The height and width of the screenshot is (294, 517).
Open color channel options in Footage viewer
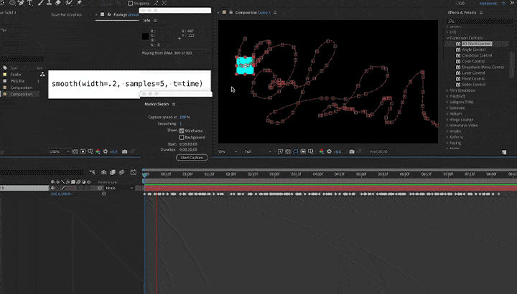[x=98, y=151]
